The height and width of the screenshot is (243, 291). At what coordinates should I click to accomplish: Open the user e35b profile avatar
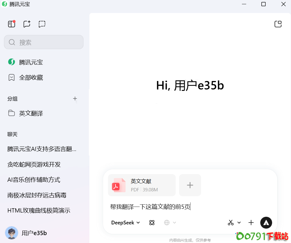(12, 233)
